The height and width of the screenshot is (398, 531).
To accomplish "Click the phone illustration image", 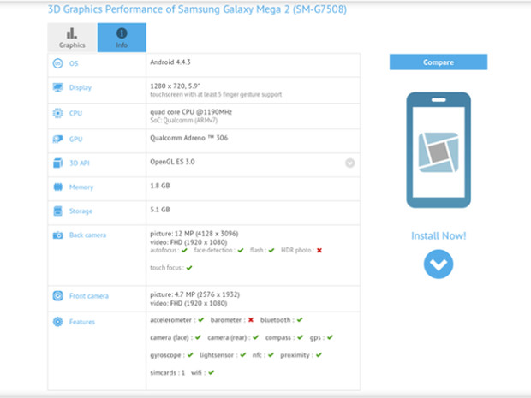I will click(x=439, y=150).
